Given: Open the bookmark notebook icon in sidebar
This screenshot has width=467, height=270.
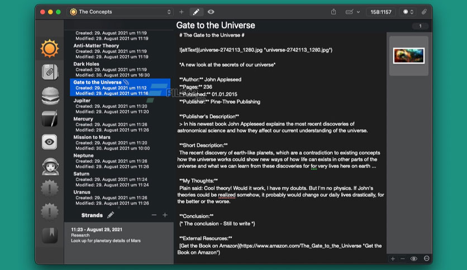Looking at the screenshot, I should [x=50, y=235].
